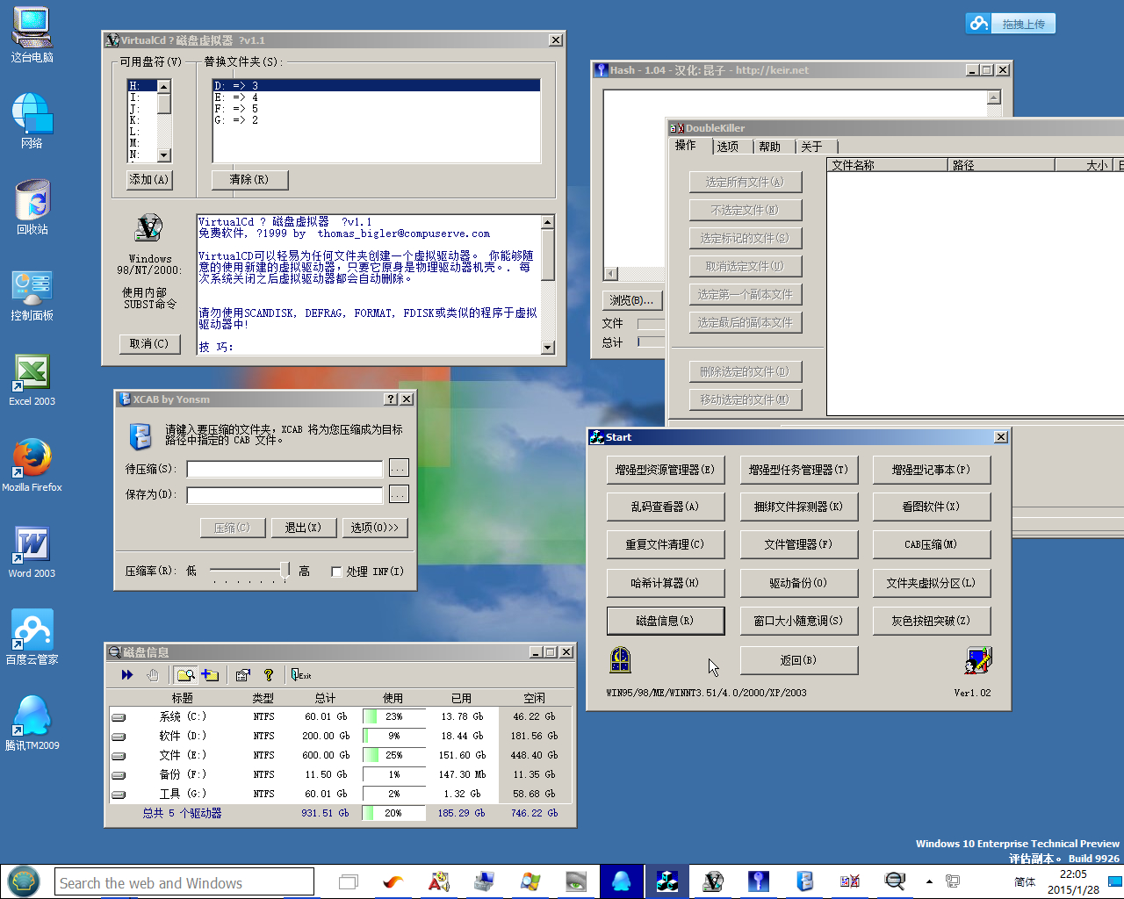The image size is (1124, 899).
Task: Click the add folder icon in 磁盘信息 toolbar
Action: point(210,675)
